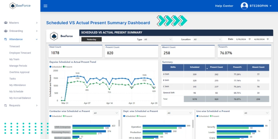Open the Location filter dropdown
278x139 pixels.
click(x=207, y=40)
